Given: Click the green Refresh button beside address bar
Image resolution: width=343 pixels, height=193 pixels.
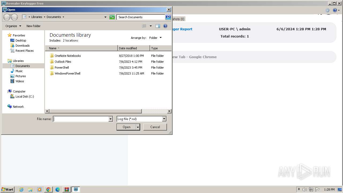Looking at the screenshot, I should pyautogui.click(x=112, y=17).
